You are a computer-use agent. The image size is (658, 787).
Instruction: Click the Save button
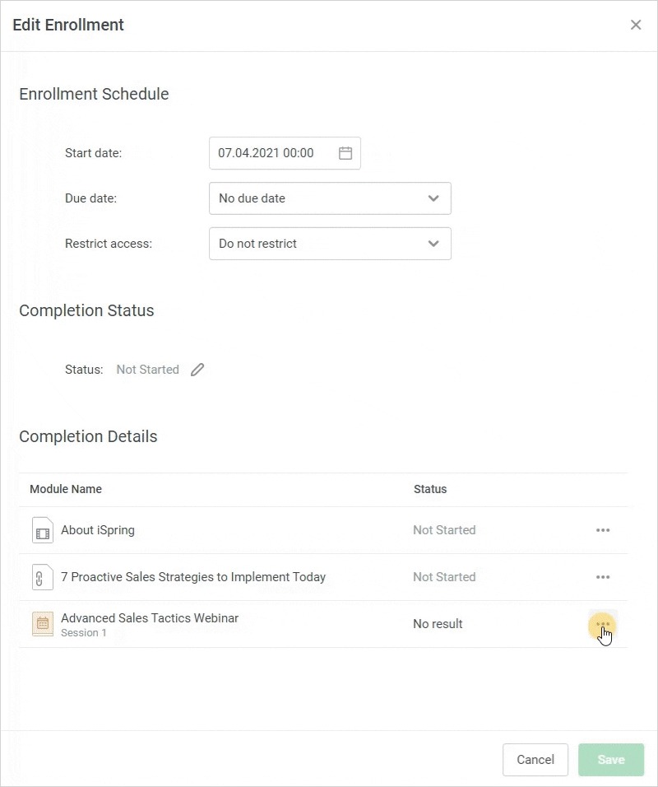[x=611, y=760]
